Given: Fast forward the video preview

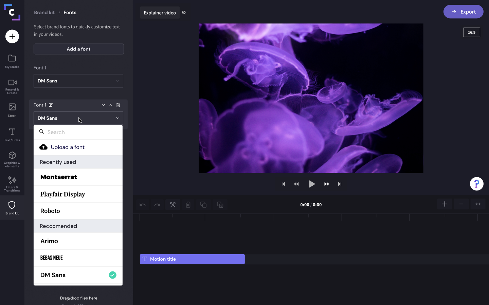Looking at the screenshot, I should (327, 184).
